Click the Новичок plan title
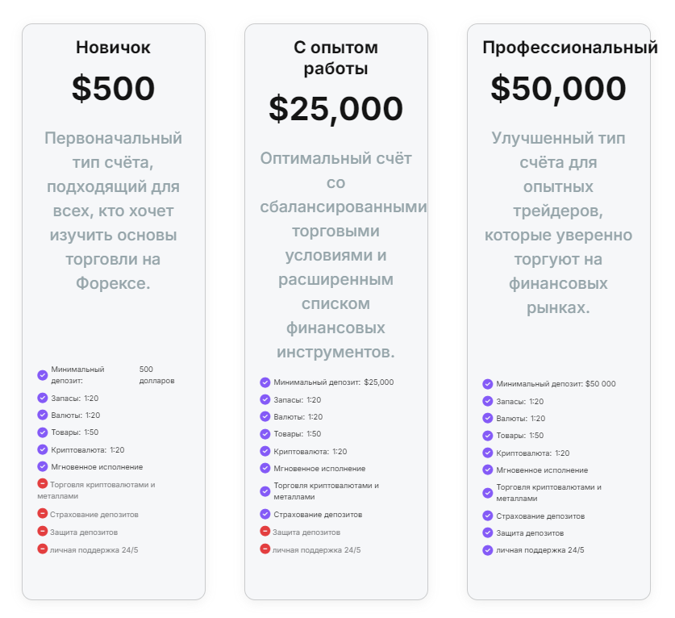This screenshot has width=675, height=618. tap(113, 48)
